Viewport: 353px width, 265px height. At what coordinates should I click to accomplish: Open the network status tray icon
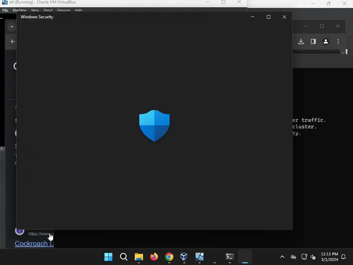(x=304, y=257)
